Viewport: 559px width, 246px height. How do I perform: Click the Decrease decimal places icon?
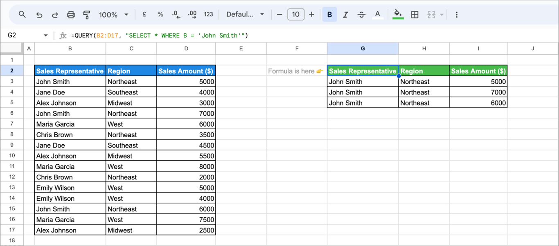(176, 14)
